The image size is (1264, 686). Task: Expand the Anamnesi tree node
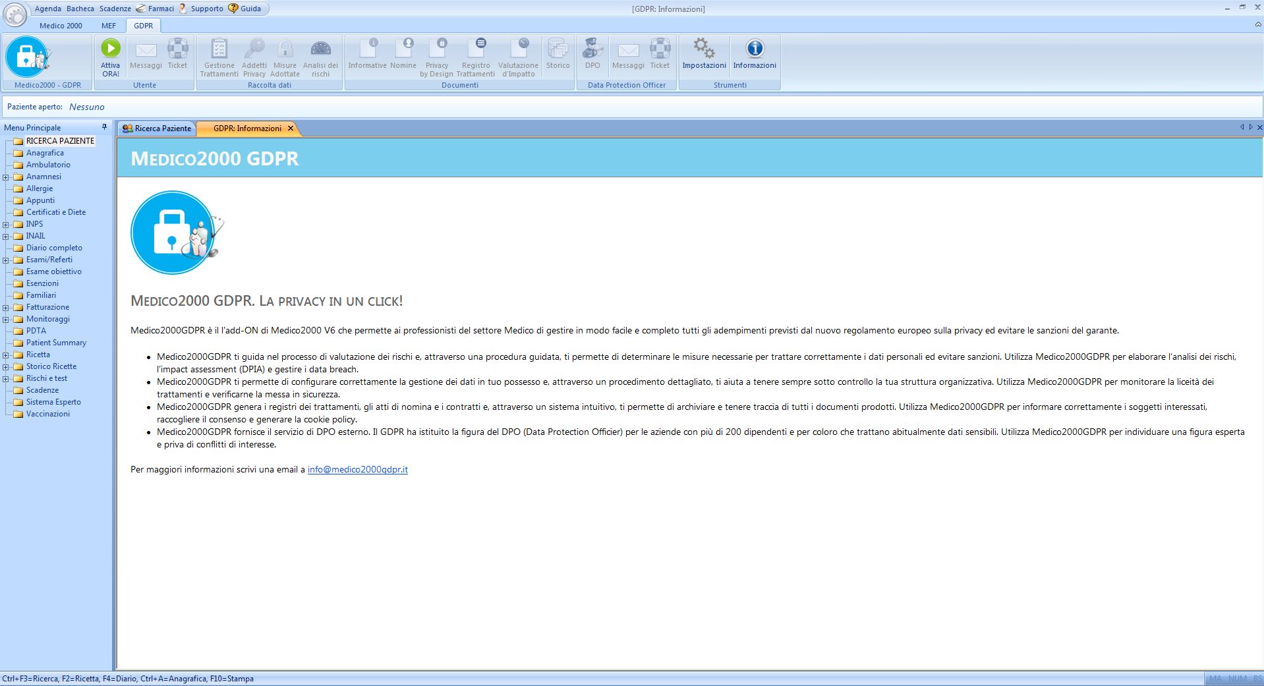pos(6,177)
